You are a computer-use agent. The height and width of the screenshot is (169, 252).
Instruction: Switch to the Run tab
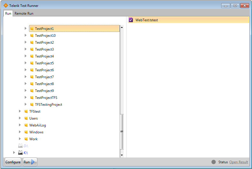(8, 14)
